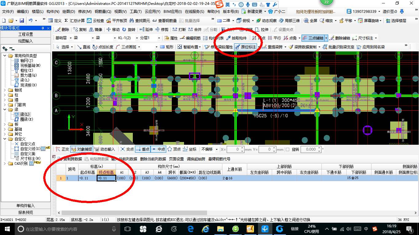Run 汇总计算 summary calculation
Screen dimensions: 419x235
[x=75, y=21]
